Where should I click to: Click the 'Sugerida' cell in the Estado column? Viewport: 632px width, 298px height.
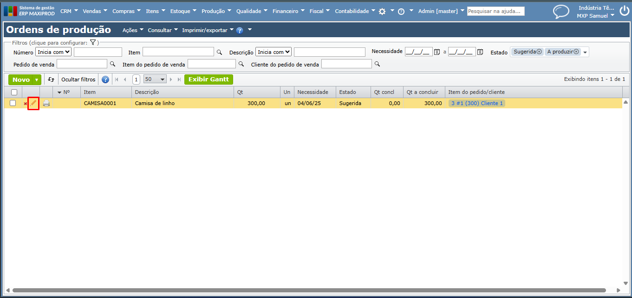(x=353, y=103)
